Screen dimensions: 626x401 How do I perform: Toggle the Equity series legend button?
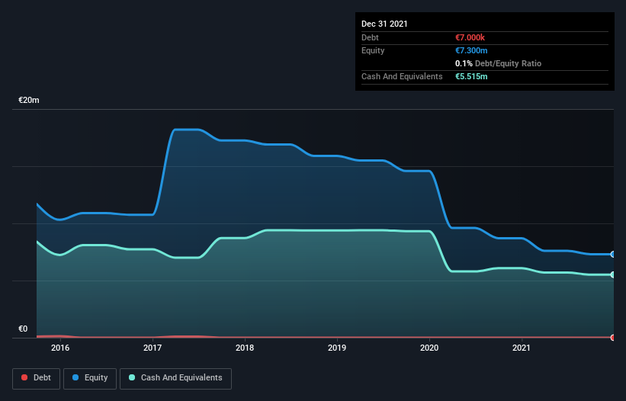coord(90,378)
